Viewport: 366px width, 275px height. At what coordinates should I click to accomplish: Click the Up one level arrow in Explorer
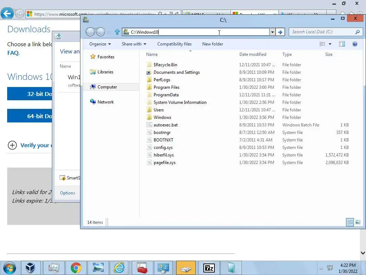coord(117,32)
